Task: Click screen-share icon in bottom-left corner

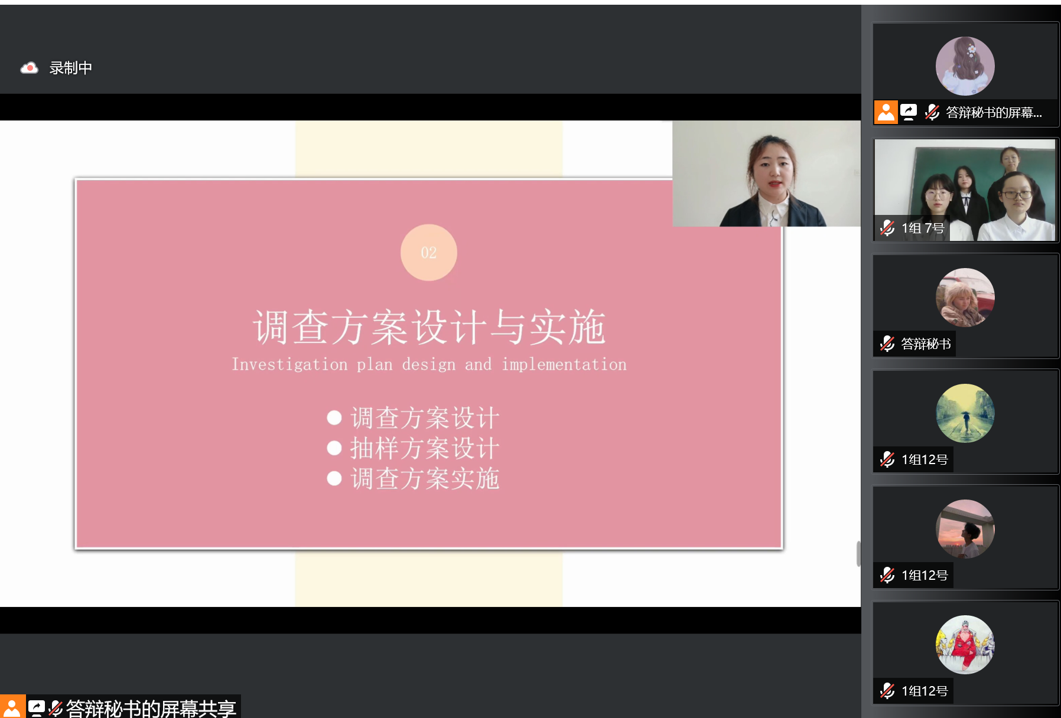Action: (36, 707)
